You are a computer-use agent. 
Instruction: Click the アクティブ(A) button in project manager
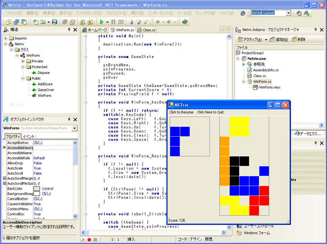click(250, 39)
